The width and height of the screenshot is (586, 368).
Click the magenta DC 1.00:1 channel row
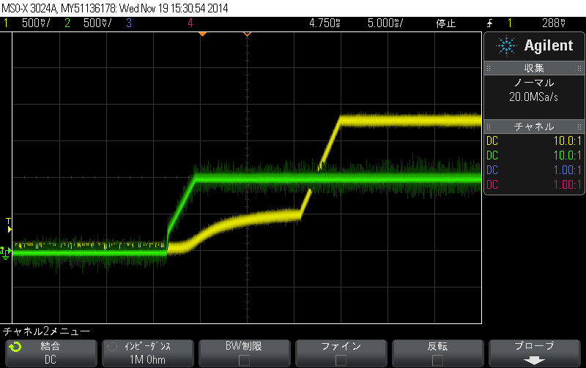click(x=534, y=184)
